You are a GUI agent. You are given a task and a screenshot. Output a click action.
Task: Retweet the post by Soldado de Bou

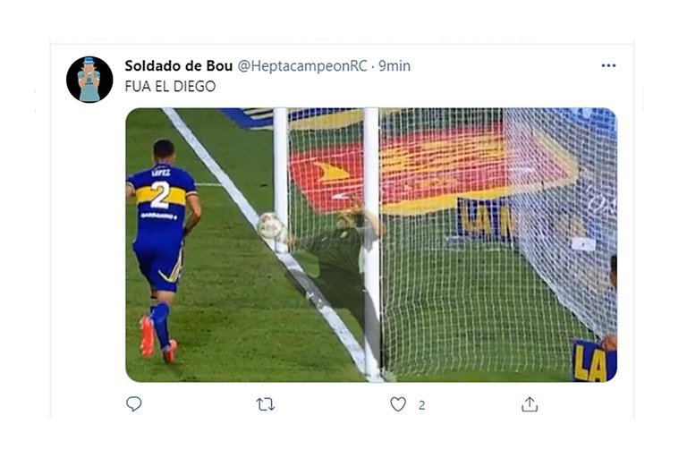tap(266, 404)
